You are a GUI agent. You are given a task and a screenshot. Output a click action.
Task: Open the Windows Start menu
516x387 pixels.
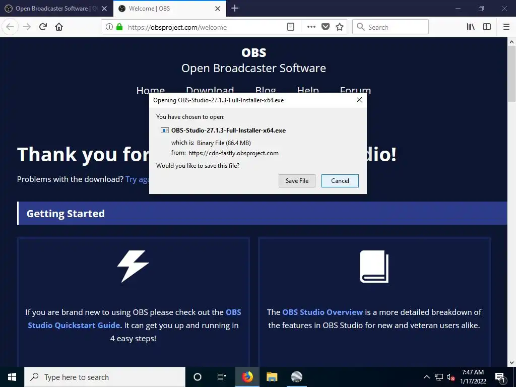[12, 377]
